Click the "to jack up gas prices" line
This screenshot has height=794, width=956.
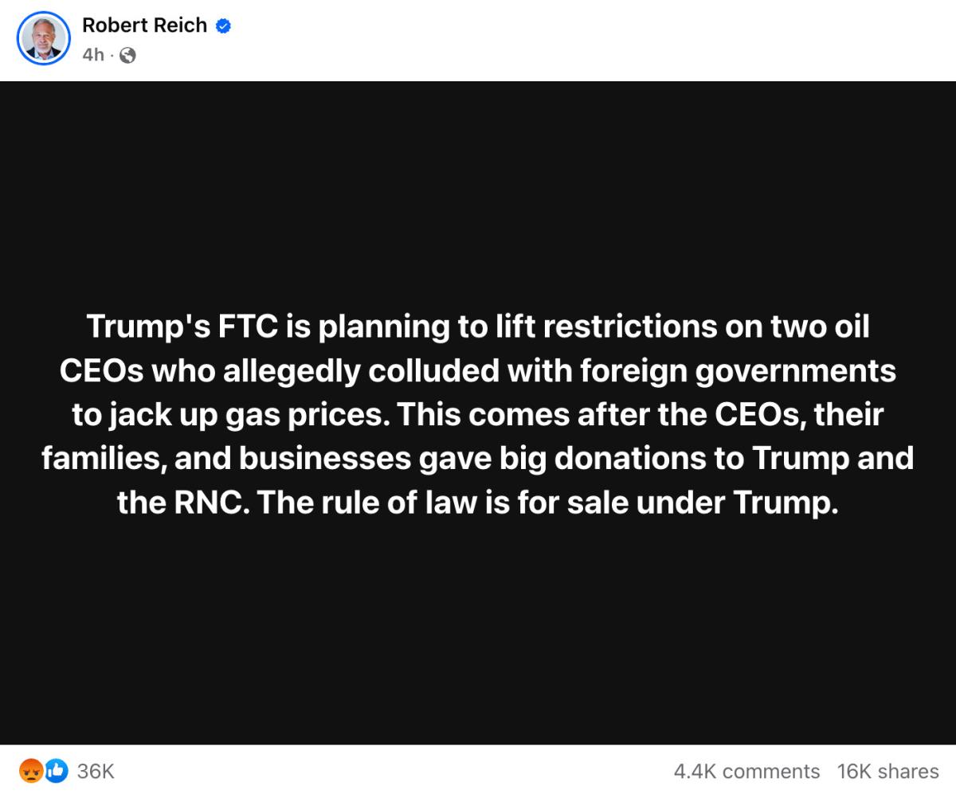click(478, 414)
